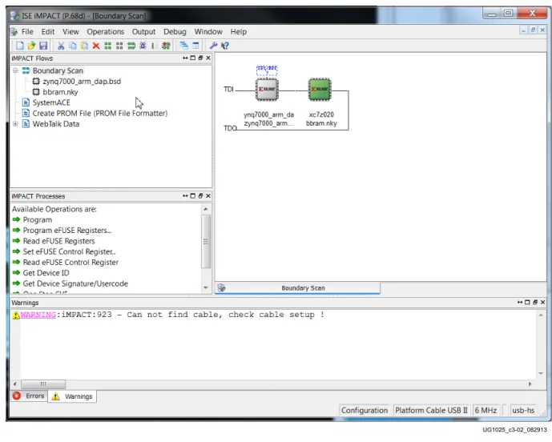
Task: Run the Program operation
Action: click(38, 219)
